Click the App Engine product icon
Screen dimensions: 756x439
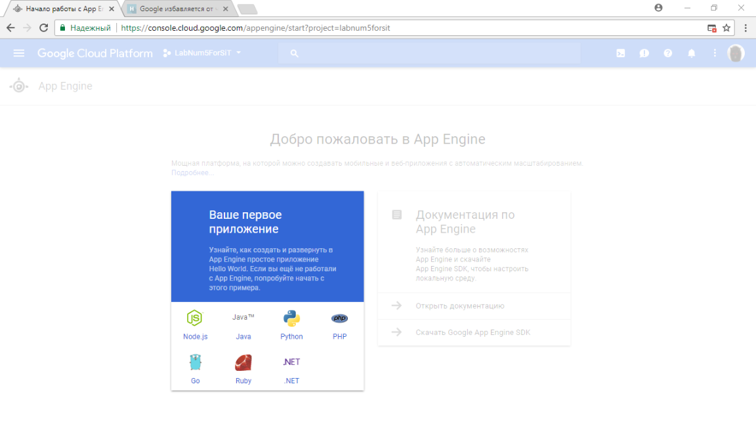(x=19, y=86)
